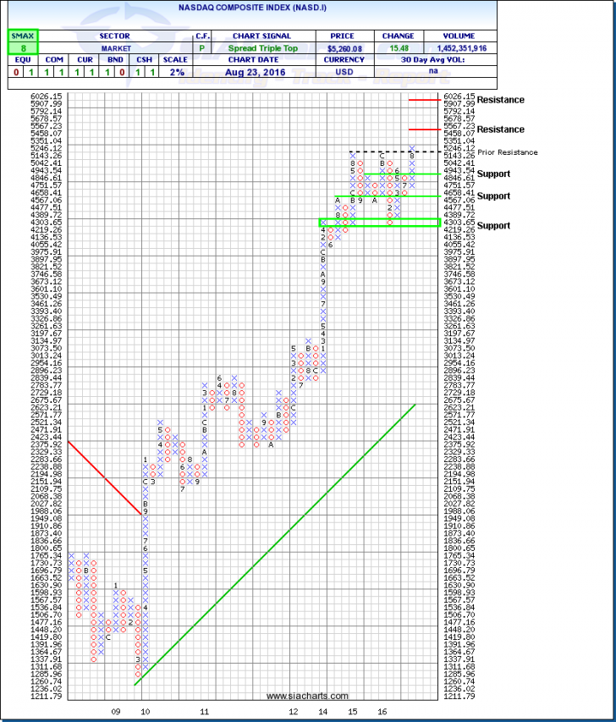Screen dimensions: 616x722
Task: Click the C.F. value P
Action: tap(203, 48)
